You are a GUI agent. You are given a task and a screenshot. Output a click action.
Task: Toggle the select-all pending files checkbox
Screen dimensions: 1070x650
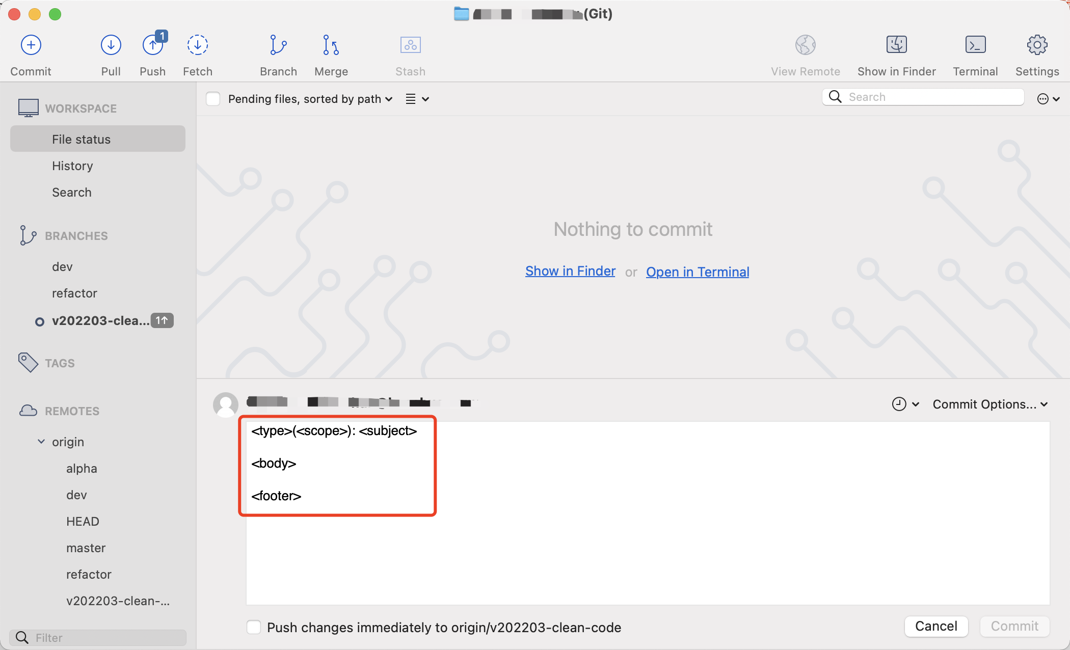[213, 99]
